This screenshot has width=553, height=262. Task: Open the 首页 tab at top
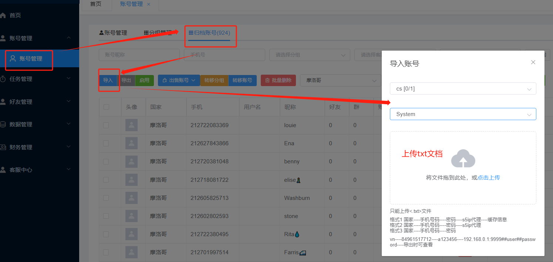[96, 4]
